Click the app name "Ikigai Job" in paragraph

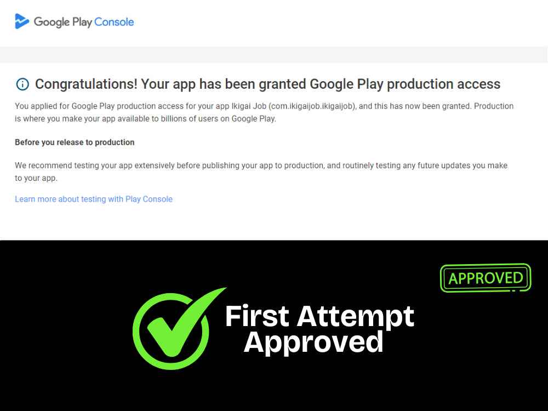[x=249, y=106]
